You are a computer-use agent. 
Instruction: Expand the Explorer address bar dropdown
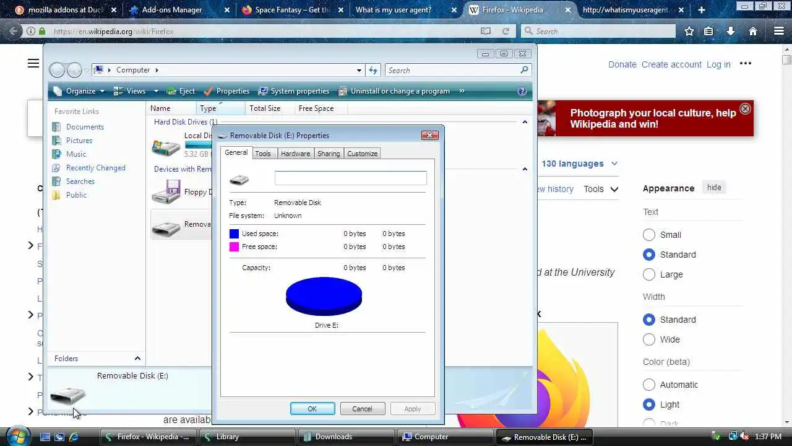pyautogui.click(x=359, y=70)
